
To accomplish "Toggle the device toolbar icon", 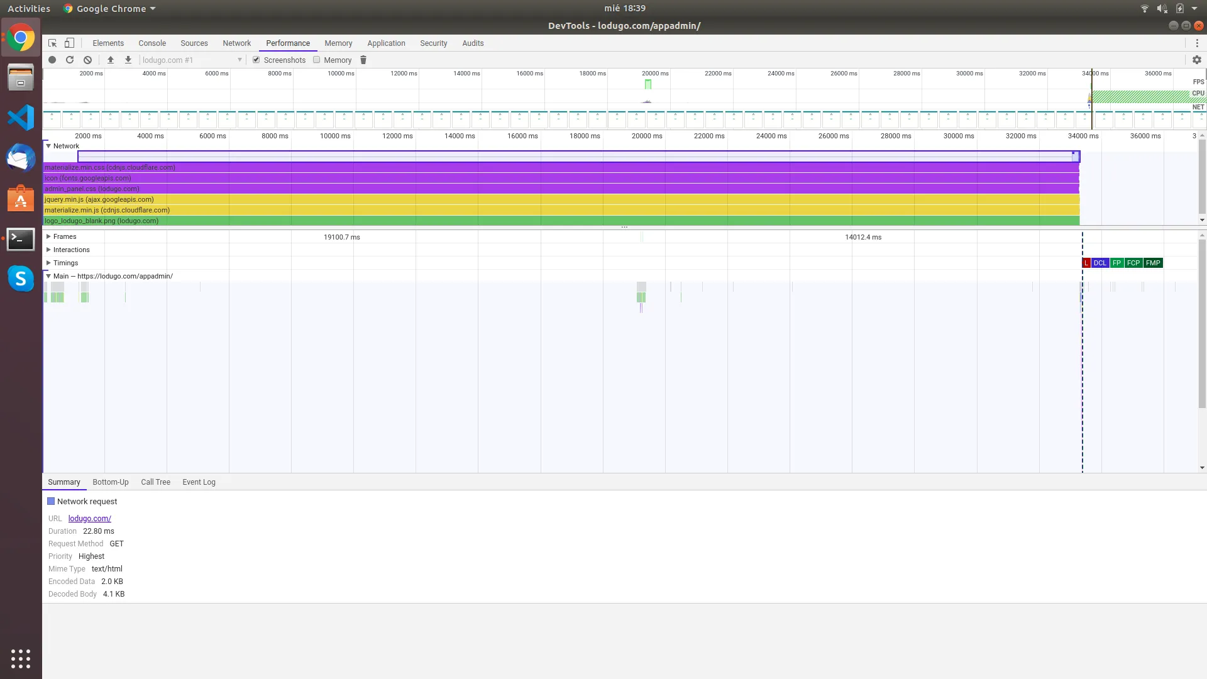I will click(x=70, y=43).
